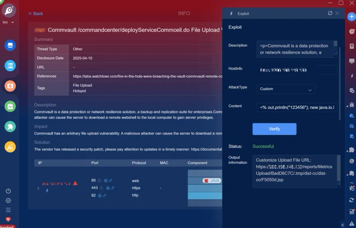The height and width of the screenshot is (228, 356).
Task: Click the monitor icon in right sidebar
Action: coord(352,61)
